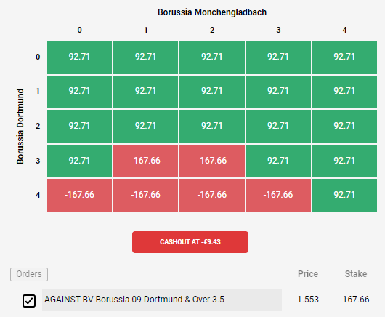Image resolution: width=385 pixels, height=317 pixels.
Task: Click the CASHOUT AT -€9.43 button
Action: click(x=190, y=242)
